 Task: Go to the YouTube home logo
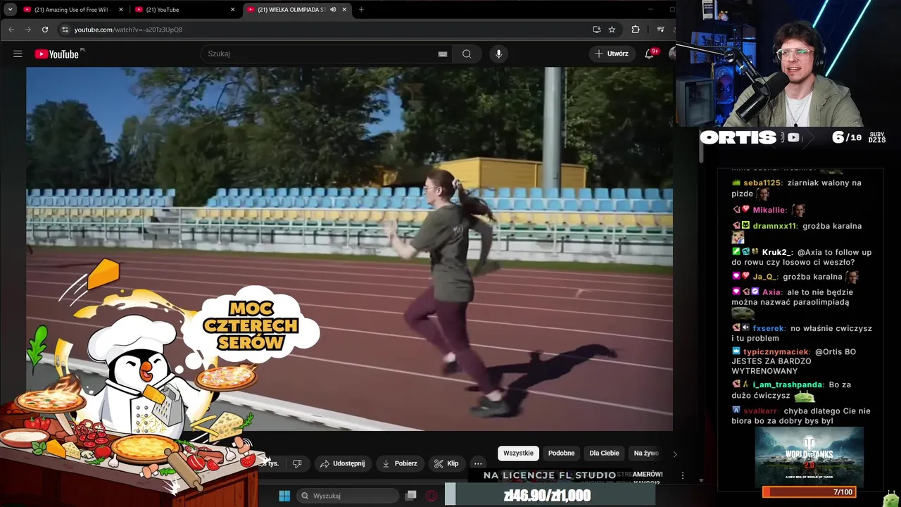pos(56,54)
